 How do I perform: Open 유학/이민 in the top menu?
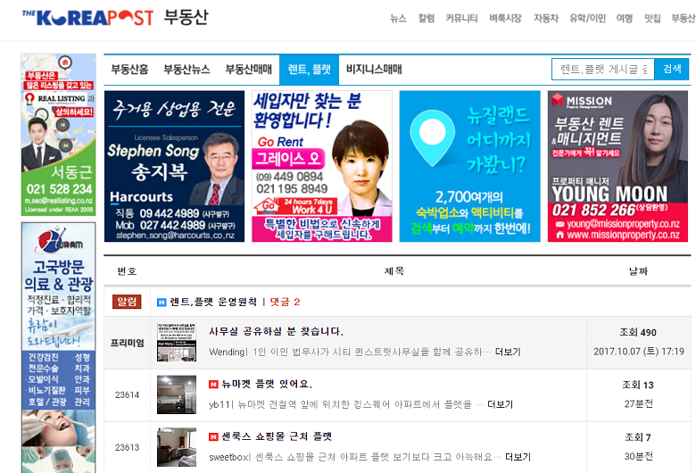(x=587, y=18)
